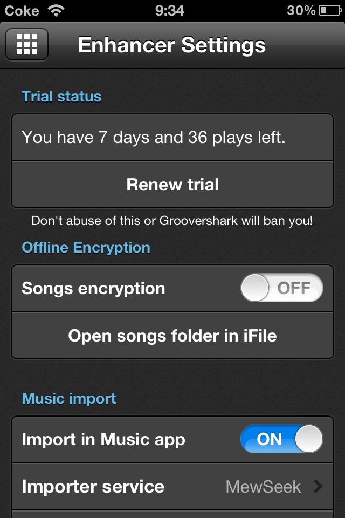
Task: Tap the Wi-Fi status icon
Action: (56, 11)
